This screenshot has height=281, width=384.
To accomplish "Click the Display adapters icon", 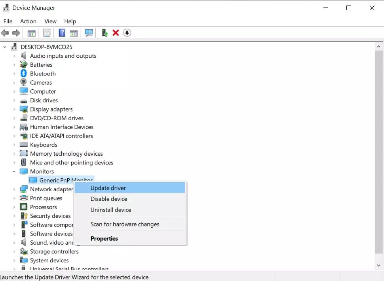I will 23,109.
